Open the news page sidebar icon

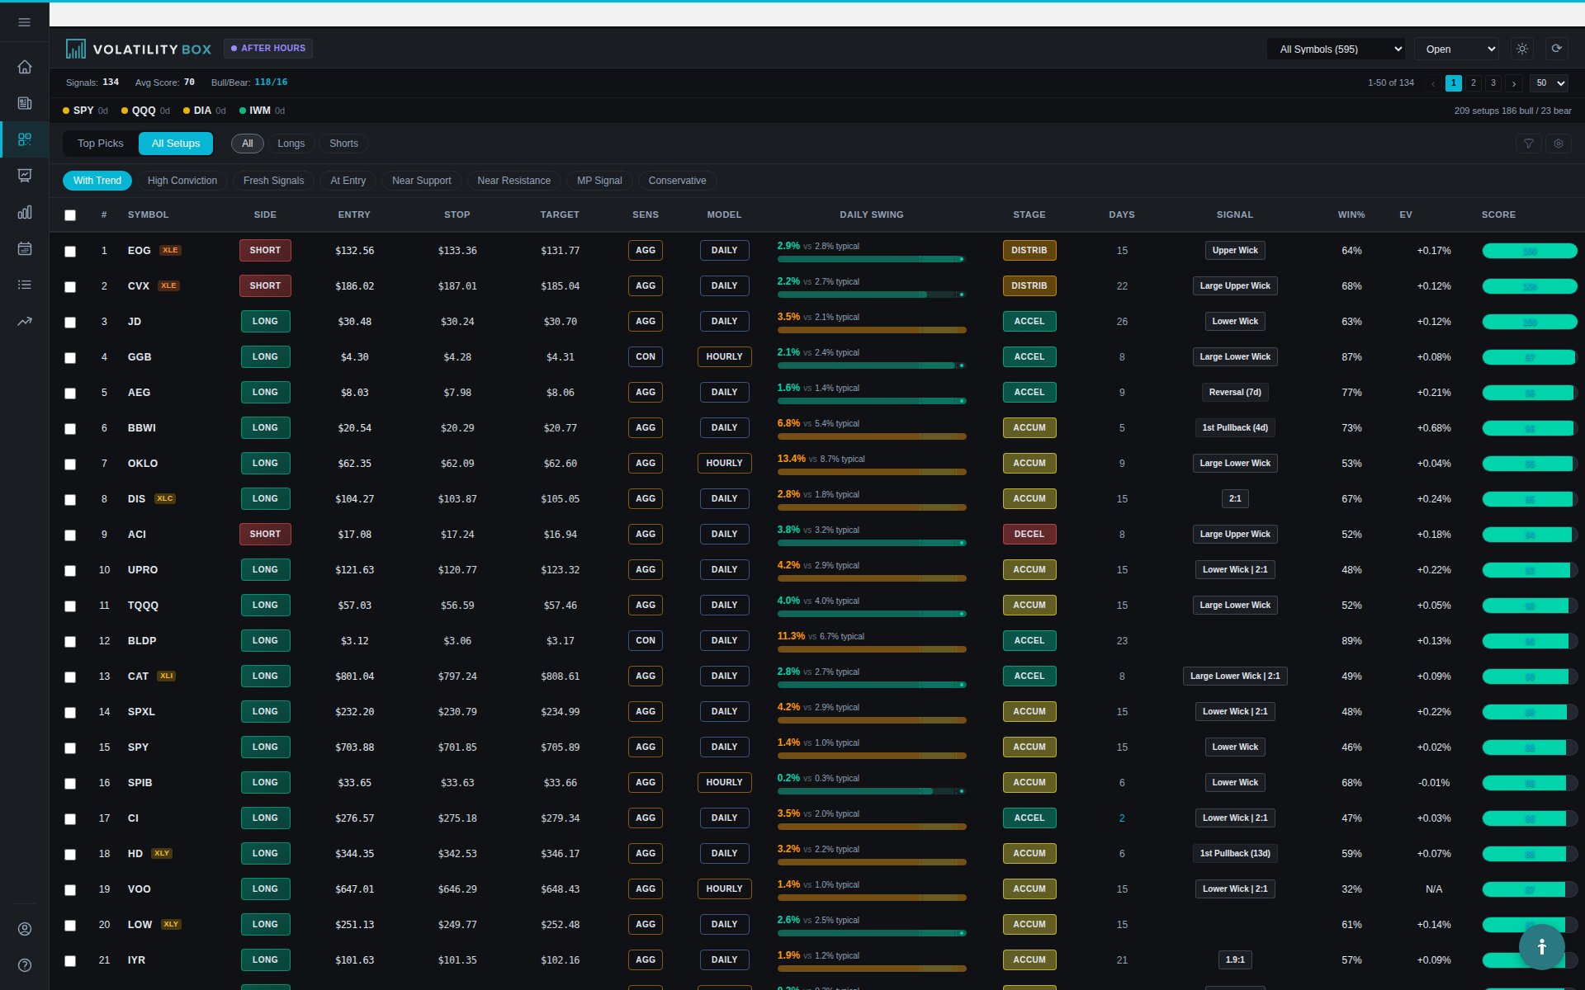[x=25, y=103]
